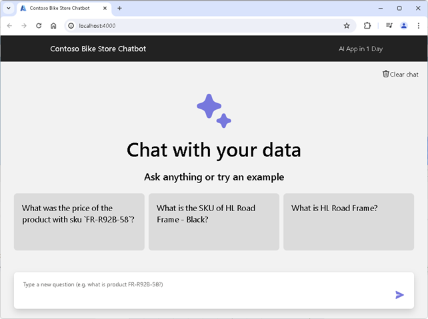The image size is (428, 319).
Task: Select the Contoso Bike Store Chatbot tab
Action: [x=59, y=8]
